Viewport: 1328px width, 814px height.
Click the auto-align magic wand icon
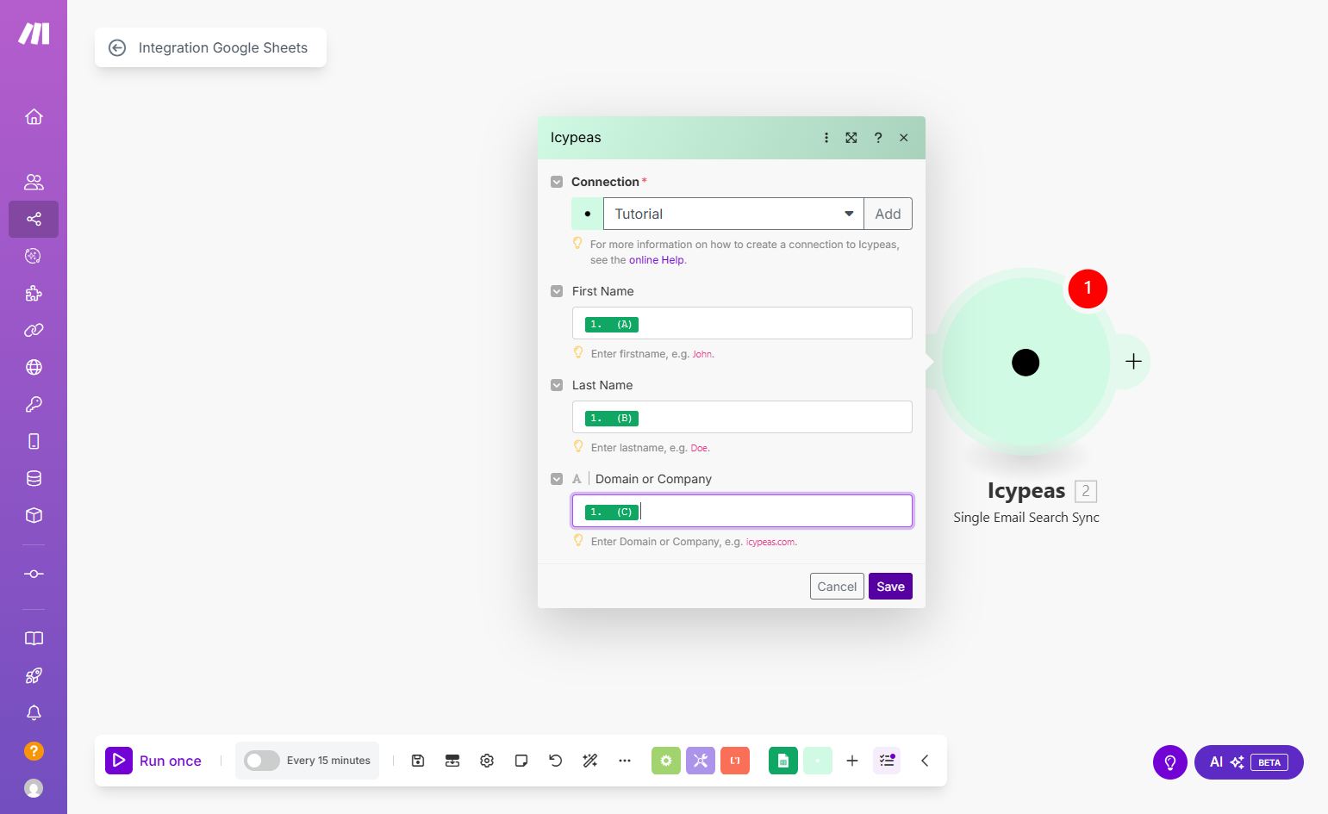point(590,761)
